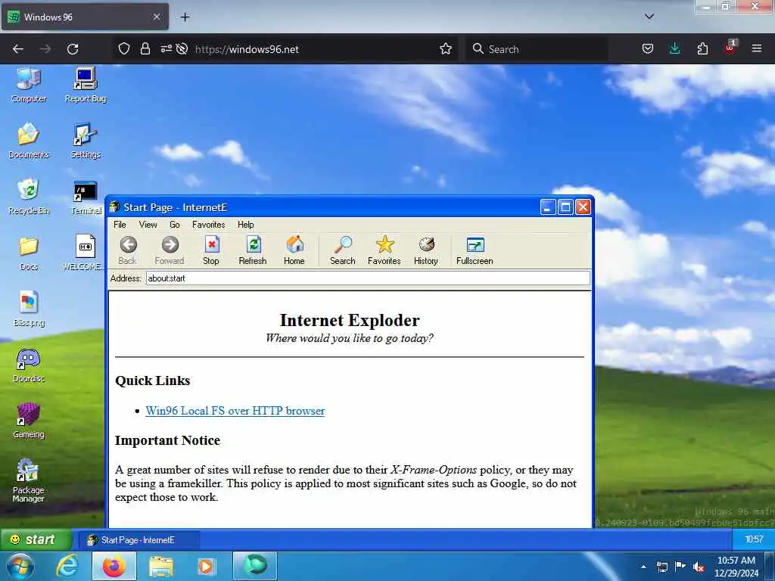Select the Windows 96 Firefox tab
This screenshot has height=581, width=775.
coord(85,17)
